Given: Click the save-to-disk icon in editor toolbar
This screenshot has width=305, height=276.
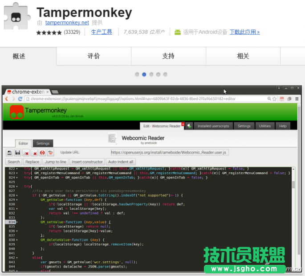Looking at the screenshot, I should point(17,153).
